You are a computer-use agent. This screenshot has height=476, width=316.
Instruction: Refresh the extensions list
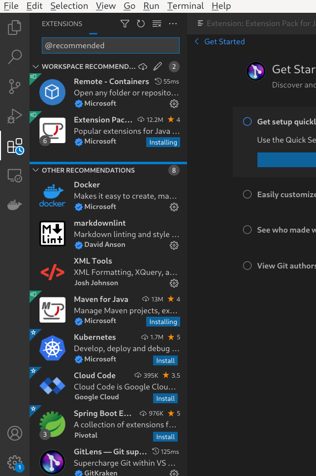[141, 24]
